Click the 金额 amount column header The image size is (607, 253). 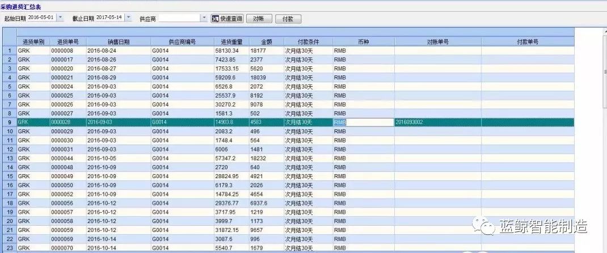[x=265, y=42]
